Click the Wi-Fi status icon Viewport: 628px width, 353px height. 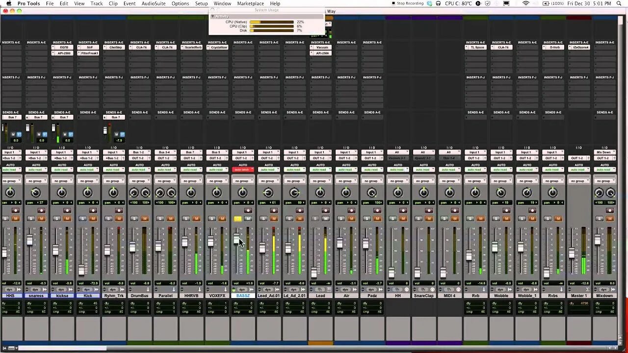(526, 3)
